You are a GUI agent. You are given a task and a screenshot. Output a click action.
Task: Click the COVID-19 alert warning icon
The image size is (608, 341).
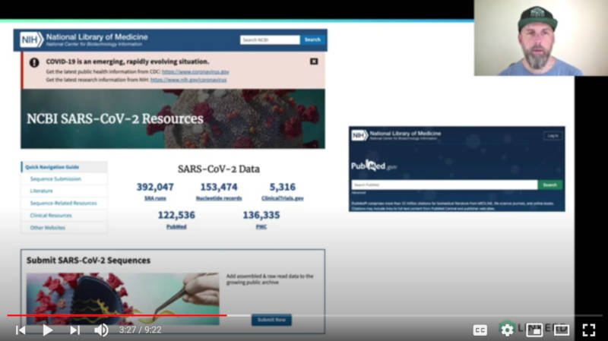pos(34,62)
